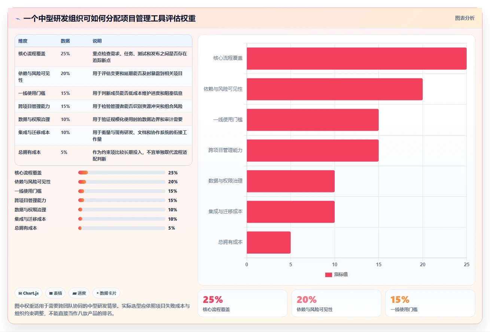
Task: Click 依赖与风险可见性 in the table's 维度 column
Action: (x=34, y=77)
